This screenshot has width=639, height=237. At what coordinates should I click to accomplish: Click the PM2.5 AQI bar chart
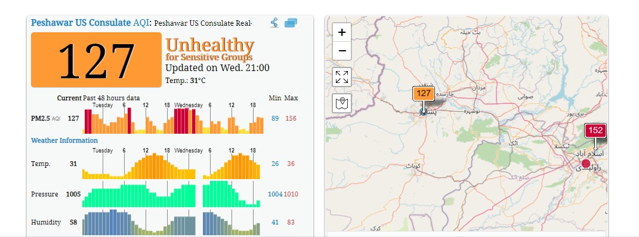(173, 121)
